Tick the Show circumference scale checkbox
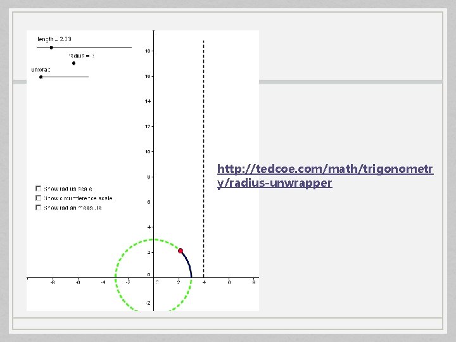456x342 pixels. (38, 198)
